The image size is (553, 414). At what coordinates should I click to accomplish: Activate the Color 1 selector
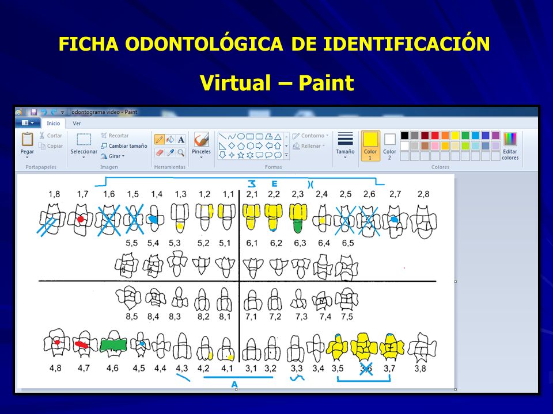pos(370,146)
